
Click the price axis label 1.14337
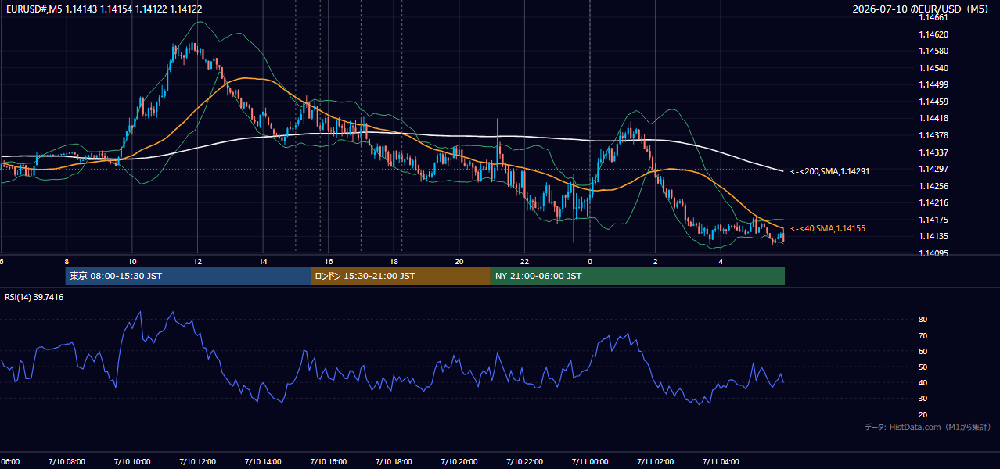(x=933, y=152)
